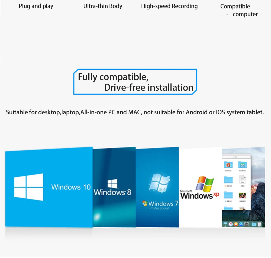Click the large frosted Windows 7 flag
The width and height of the screenshot is (271, 258).
click(x=160, y=183)
